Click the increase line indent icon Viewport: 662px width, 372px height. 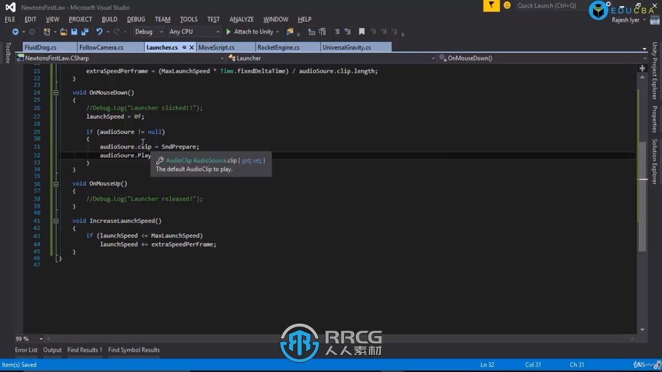coord(322,32)
